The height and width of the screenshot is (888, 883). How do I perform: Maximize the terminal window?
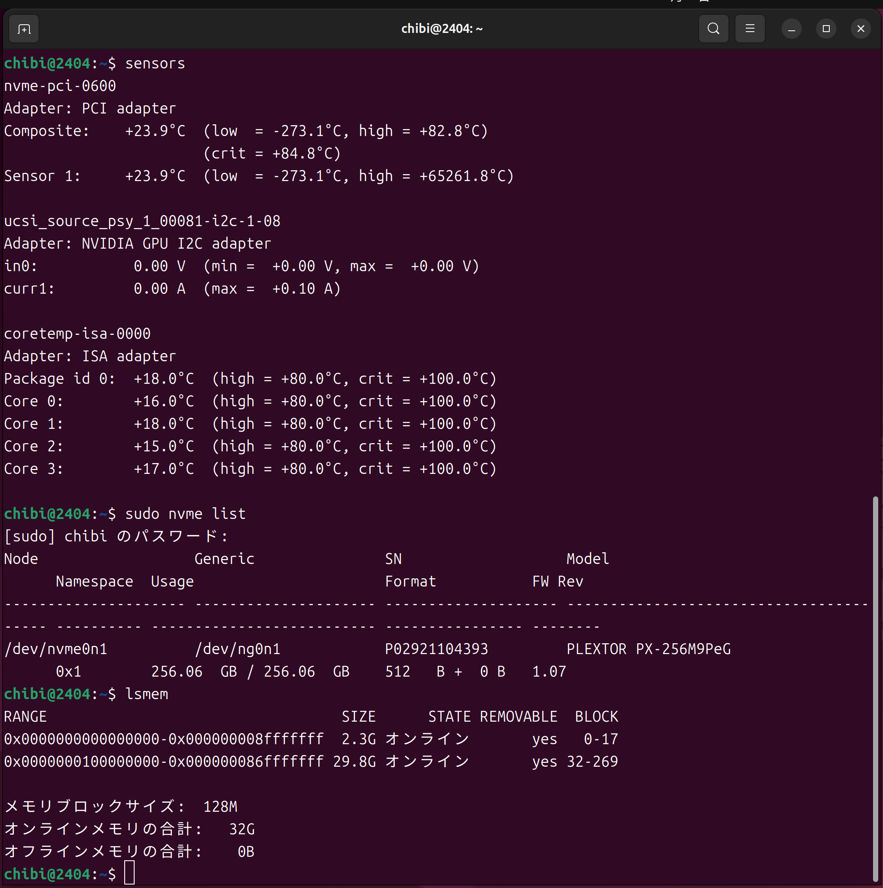825,29
